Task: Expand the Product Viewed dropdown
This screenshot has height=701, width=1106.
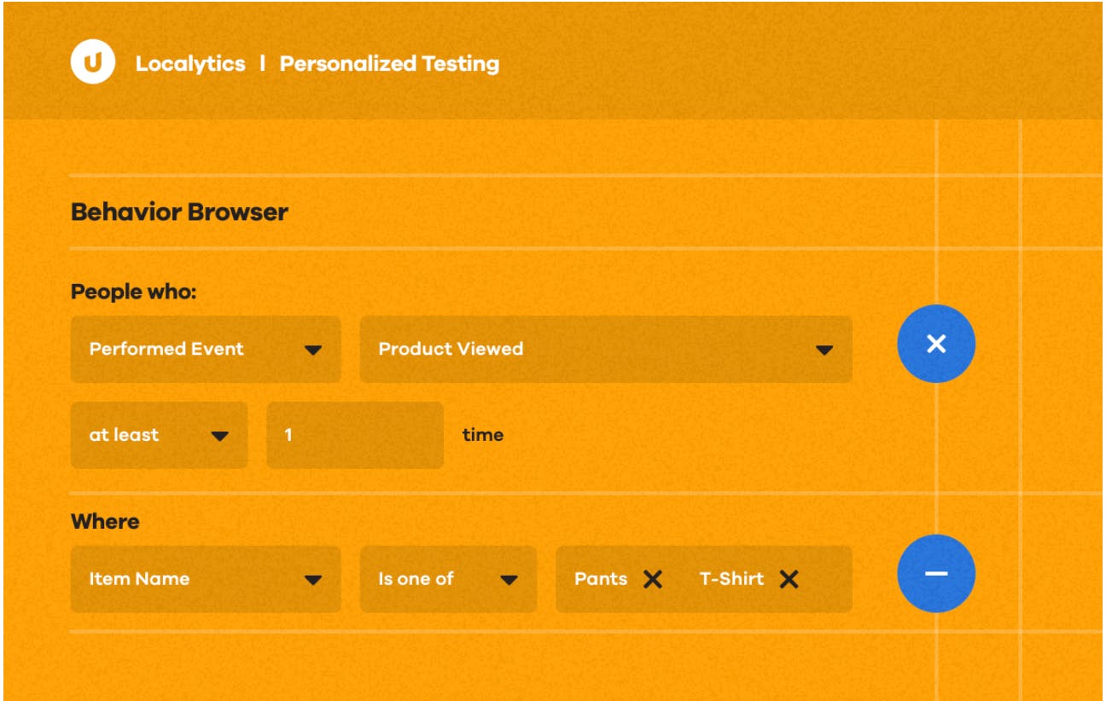Action: pyautogui.click(x=606, y=350)
